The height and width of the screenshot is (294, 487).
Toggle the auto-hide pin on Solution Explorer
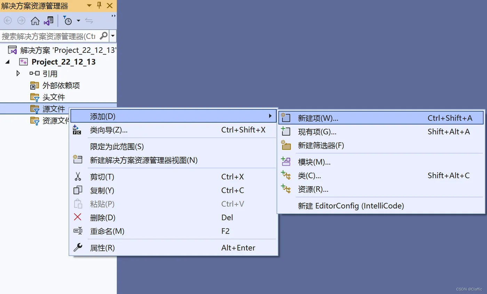[x=99, y=6]
